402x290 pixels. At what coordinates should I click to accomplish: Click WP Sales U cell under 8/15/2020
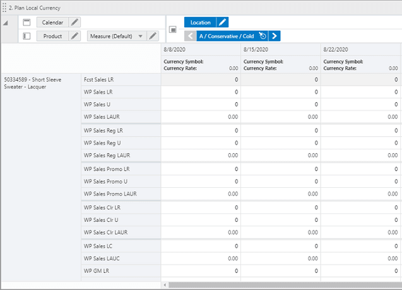coord(281,104)
